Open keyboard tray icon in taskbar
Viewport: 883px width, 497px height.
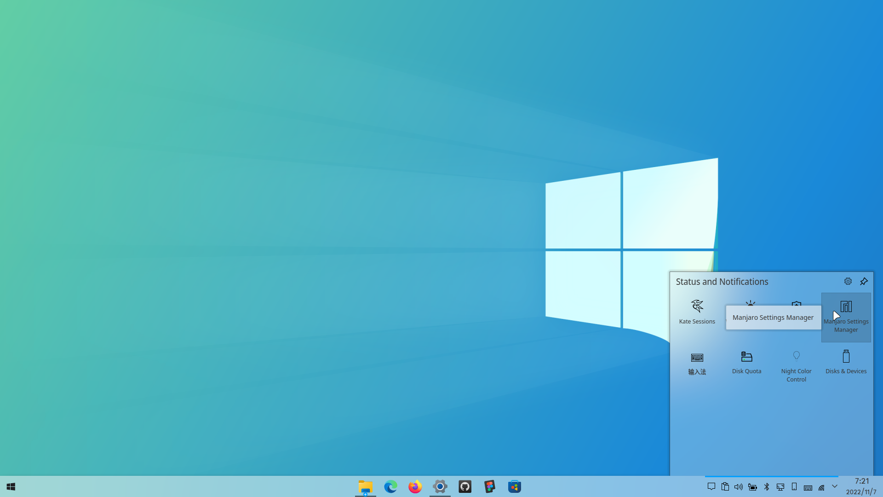(x=808, y=487)
